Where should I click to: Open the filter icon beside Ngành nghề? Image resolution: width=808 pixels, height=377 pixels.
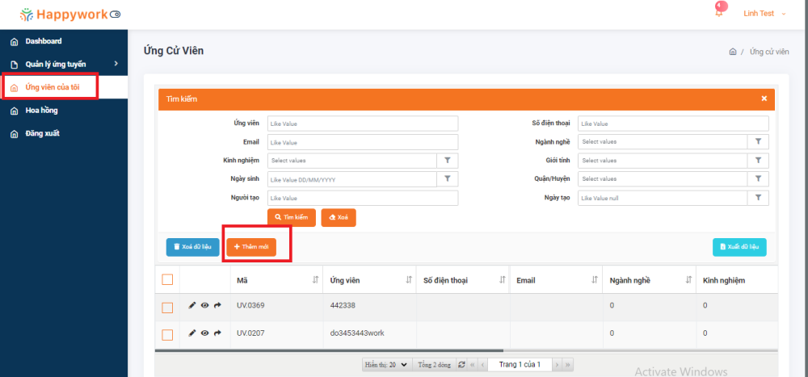758,141
